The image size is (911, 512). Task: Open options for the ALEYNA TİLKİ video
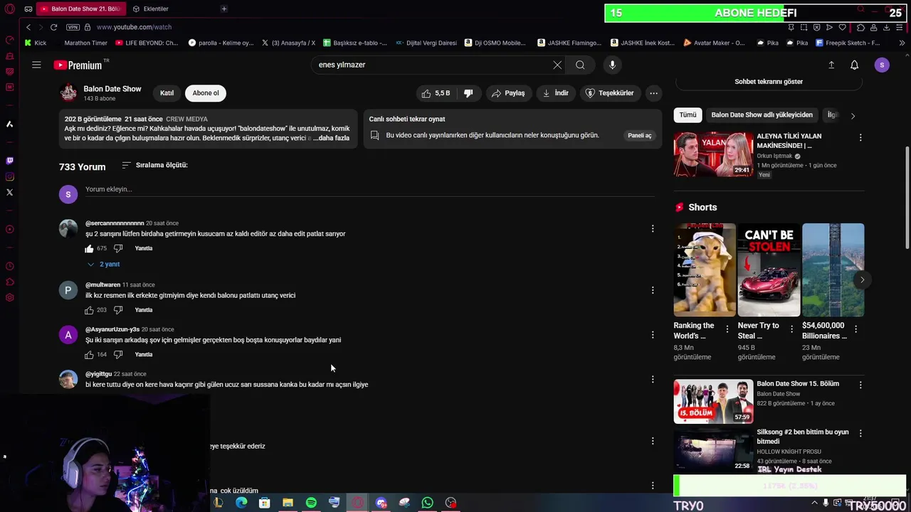860,137
